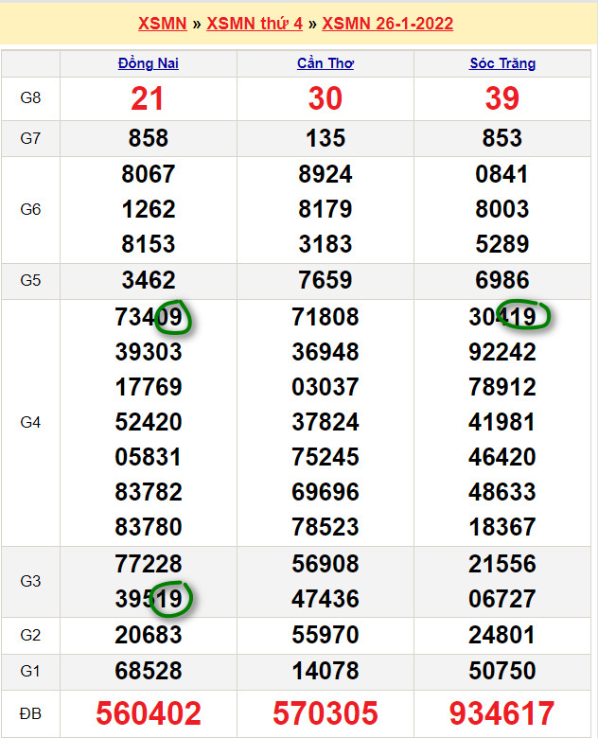Image resolution: width=598 pixels, height=738 pixels.
Task: Click the ĐB row label
Action: coord(30,713)
